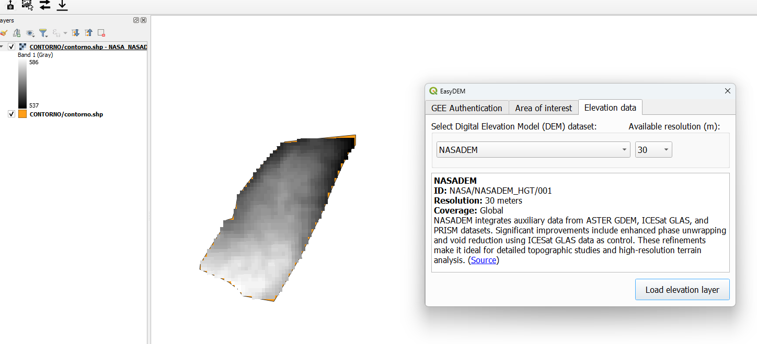Click the download toolbar icon
Image resolution: width=757 pixels, height=344 pixels.
62,5
